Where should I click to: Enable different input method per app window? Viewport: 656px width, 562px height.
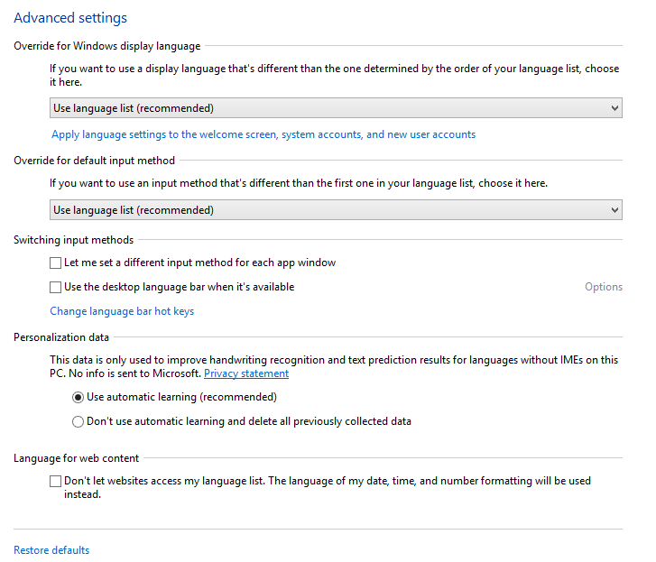pyautogui.click(x=55, y=263)
